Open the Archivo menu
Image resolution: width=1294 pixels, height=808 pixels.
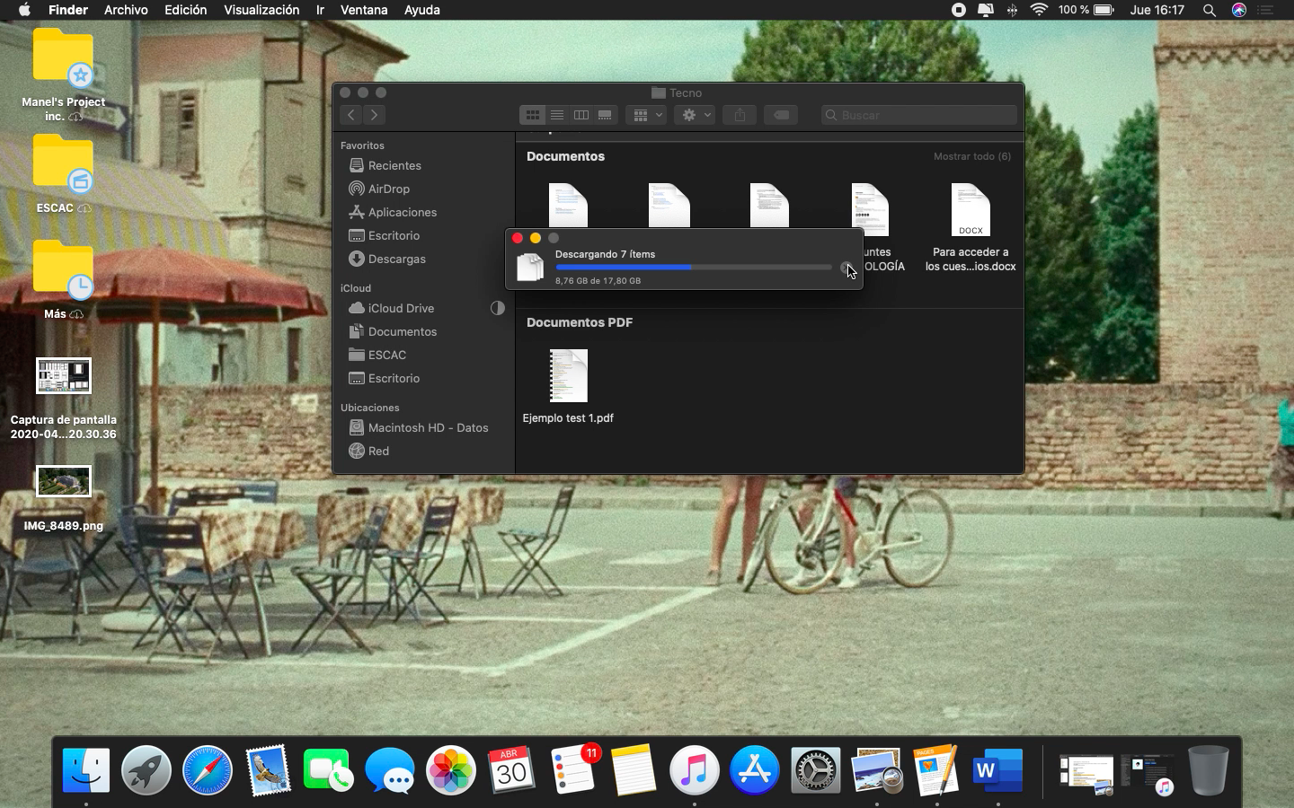[126, 10]
